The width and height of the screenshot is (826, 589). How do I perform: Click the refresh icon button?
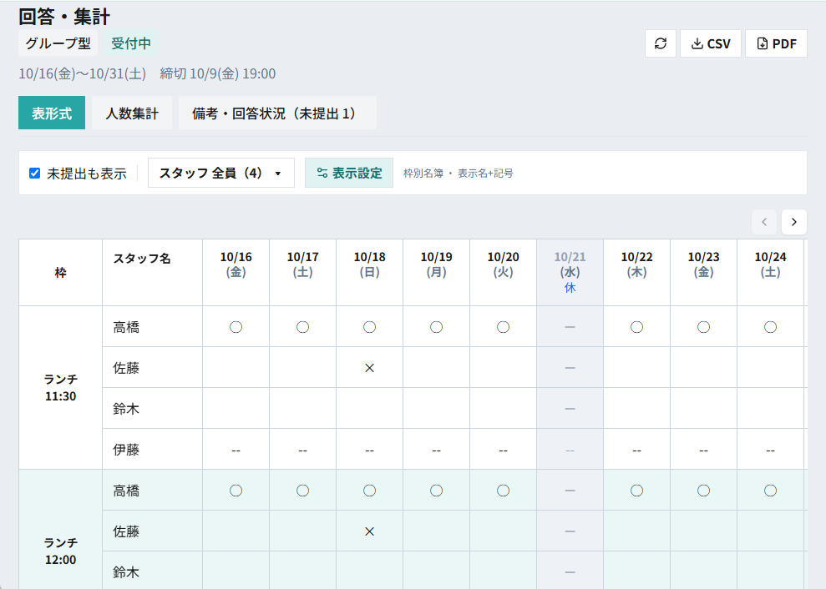click(660, 43)
